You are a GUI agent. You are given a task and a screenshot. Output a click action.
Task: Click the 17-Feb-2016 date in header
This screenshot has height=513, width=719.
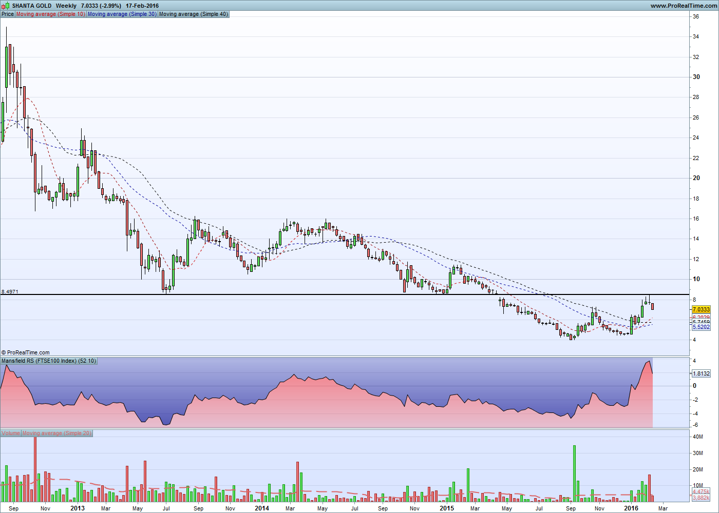[142, 6]
